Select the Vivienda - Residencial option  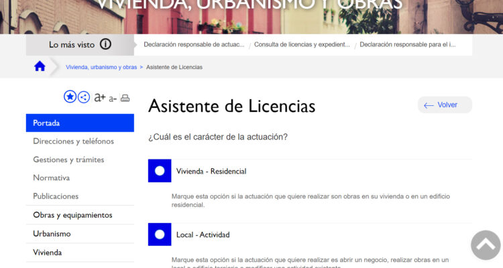point(160,171)
